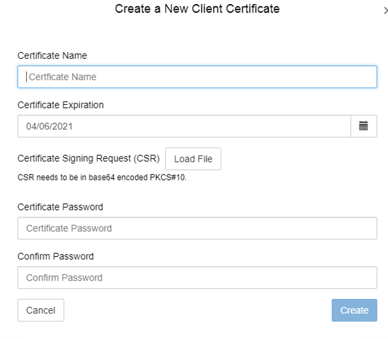Click the CSR base64 PKCS#10 help text

[x=102, y=177]
